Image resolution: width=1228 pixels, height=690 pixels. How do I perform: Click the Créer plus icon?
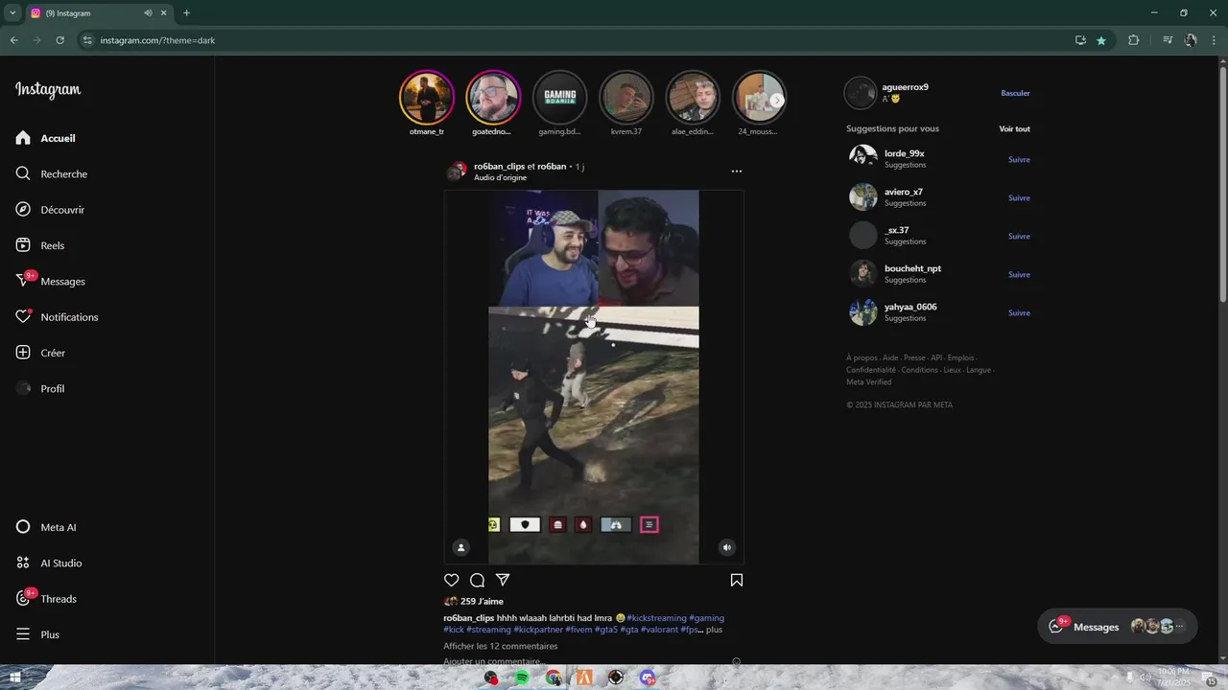coord(23,353)
